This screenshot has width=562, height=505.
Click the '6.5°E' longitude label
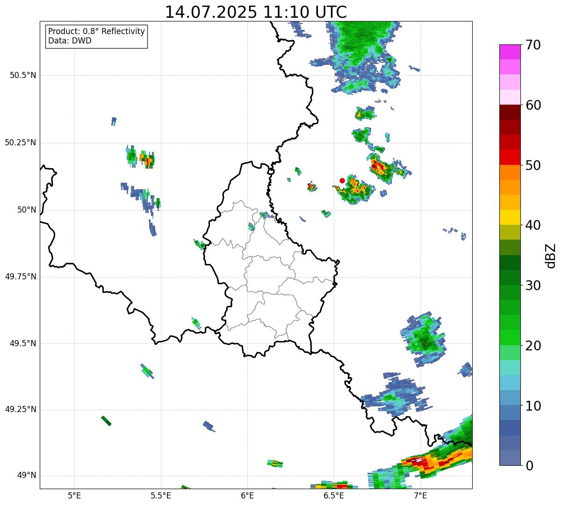point(334,495)
